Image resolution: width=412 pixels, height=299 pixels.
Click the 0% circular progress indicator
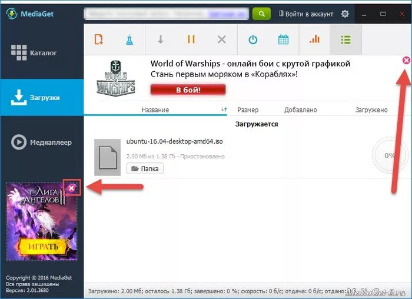tap(390, 155)
